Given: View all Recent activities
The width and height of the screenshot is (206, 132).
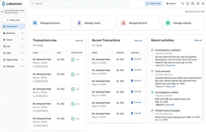Looking at the screenshot, I should 198,40.
